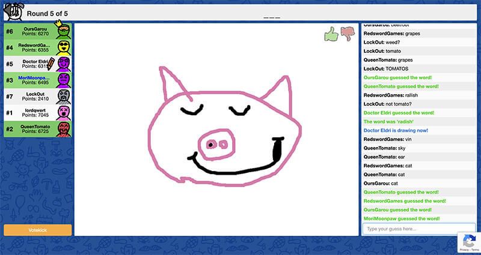Select the OursGarou player name
Image resolution: width=481 pixels, height=255 pixels.
(35, 29)
